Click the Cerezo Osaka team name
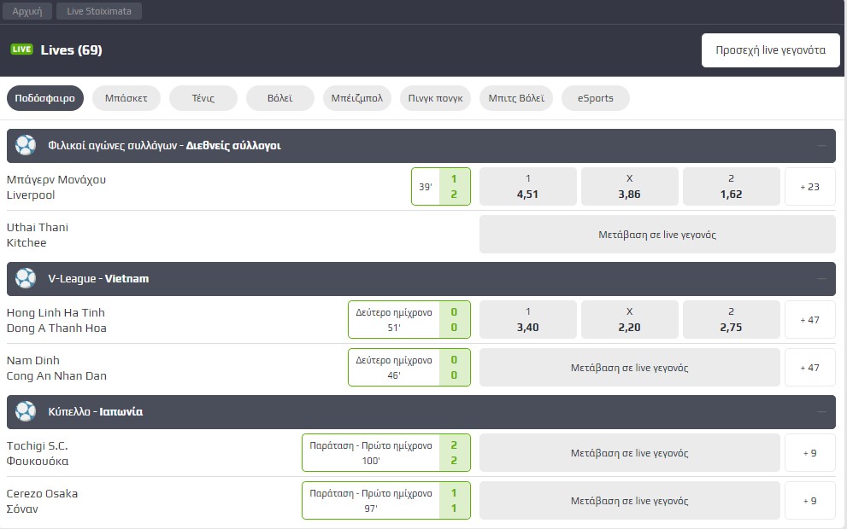Viewport: 847px width, 529px height. click(x=42, y=493)
